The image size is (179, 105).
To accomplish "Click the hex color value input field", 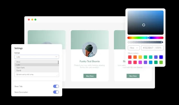I will coord(152,48).
